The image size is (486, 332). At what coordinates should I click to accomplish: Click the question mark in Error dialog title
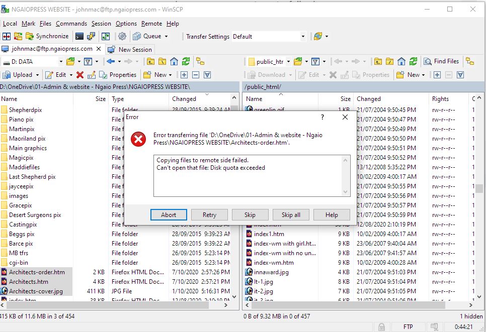click(322, 117)
